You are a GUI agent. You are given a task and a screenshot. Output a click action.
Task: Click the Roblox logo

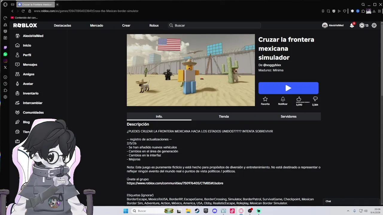tap(25, 25)
